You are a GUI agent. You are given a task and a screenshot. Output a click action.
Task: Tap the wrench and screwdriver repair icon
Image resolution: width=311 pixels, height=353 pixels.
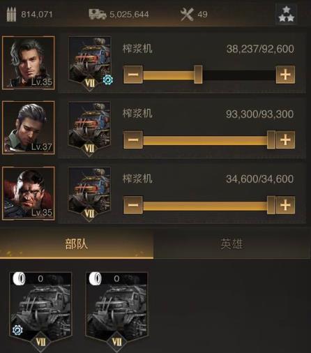coord(187,15)
